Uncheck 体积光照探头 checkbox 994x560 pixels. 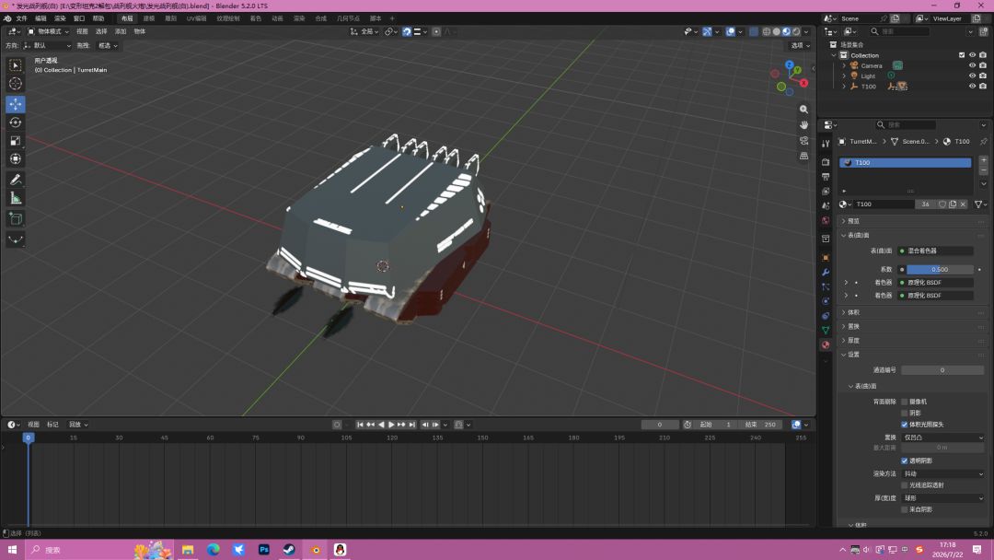pos(905,425)
